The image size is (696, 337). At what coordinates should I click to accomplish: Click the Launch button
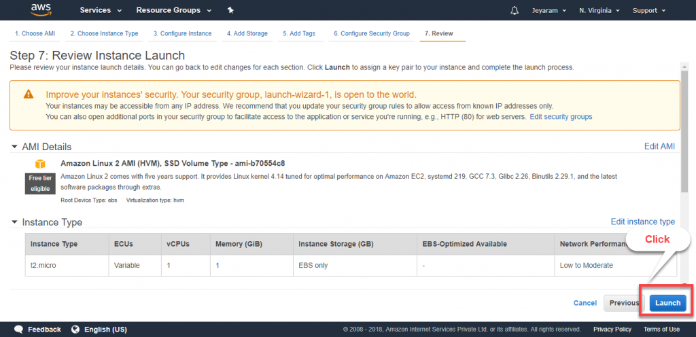pyautogui.click(x=668, y=303)
